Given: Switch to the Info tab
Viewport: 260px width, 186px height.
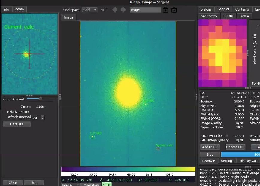Looking at the screenshot, I should pos(6,9).
